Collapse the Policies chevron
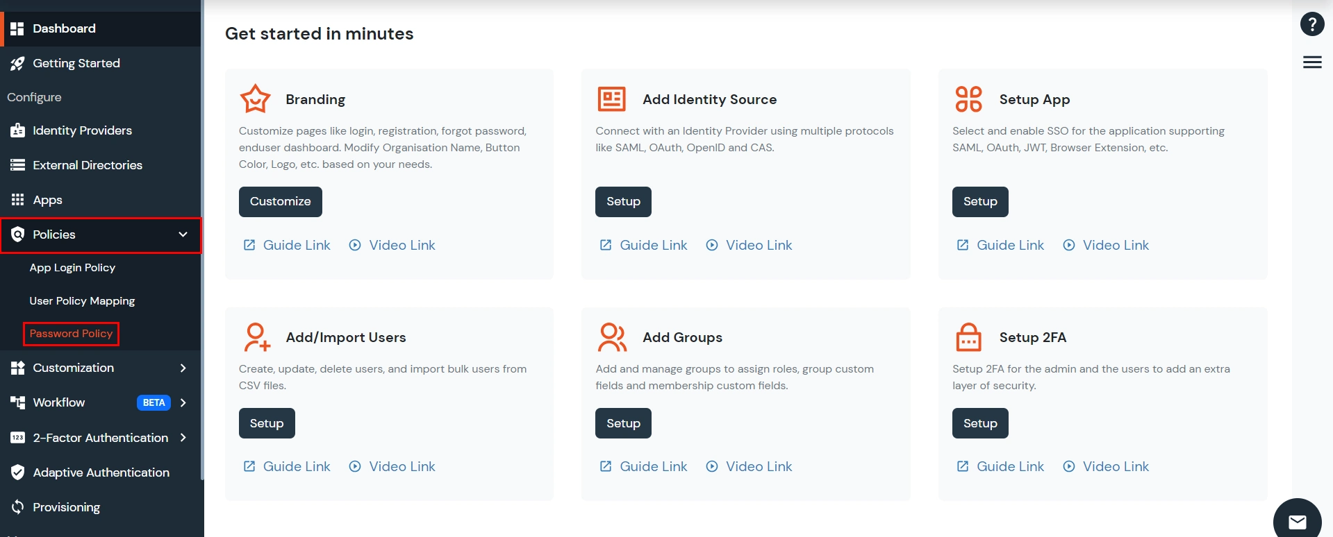Screen dimensions: 1333x537 tap(183, 235)
